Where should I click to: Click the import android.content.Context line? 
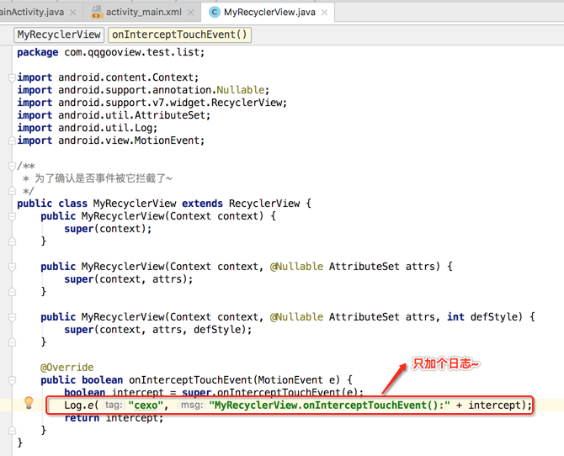tap(108, 77)
